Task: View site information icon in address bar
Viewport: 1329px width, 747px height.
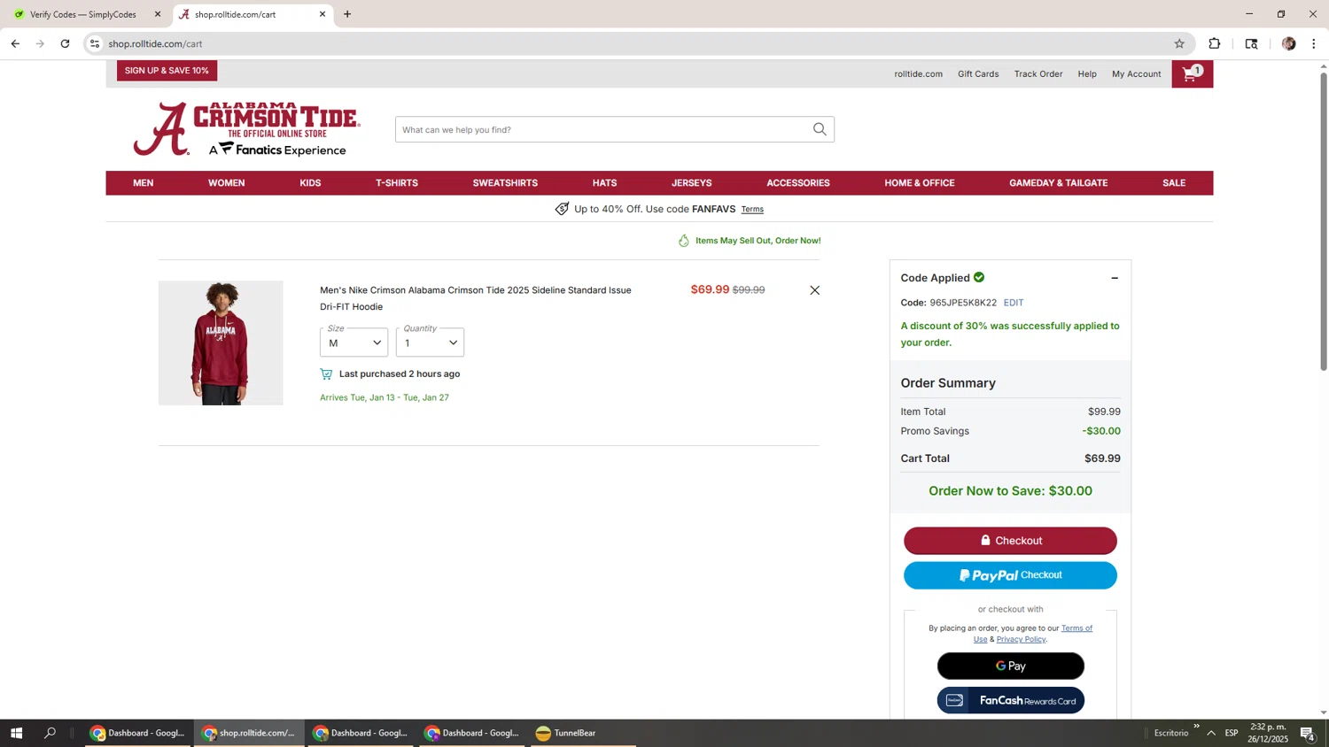Action: tap(95, 43)
